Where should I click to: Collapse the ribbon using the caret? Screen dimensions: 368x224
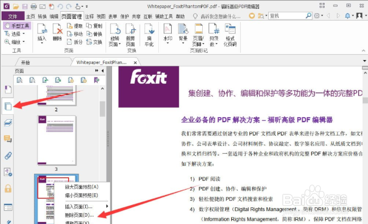tap(363, 51)
